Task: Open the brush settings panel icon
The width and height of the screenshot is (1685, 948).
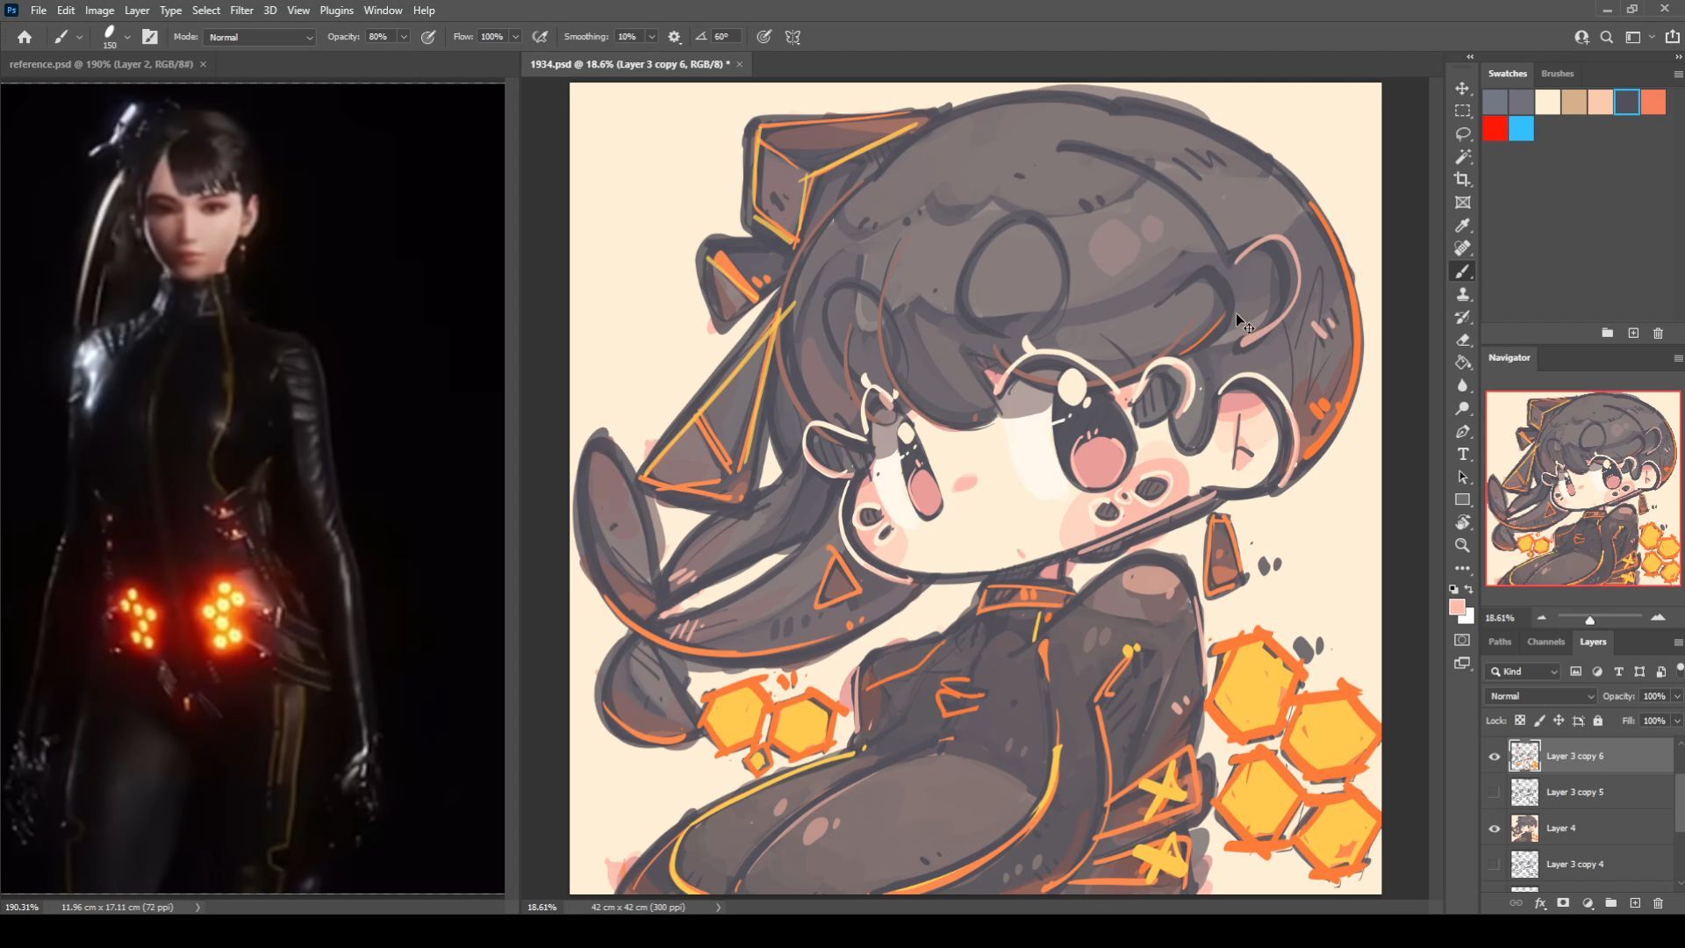Action: [150, 37]
